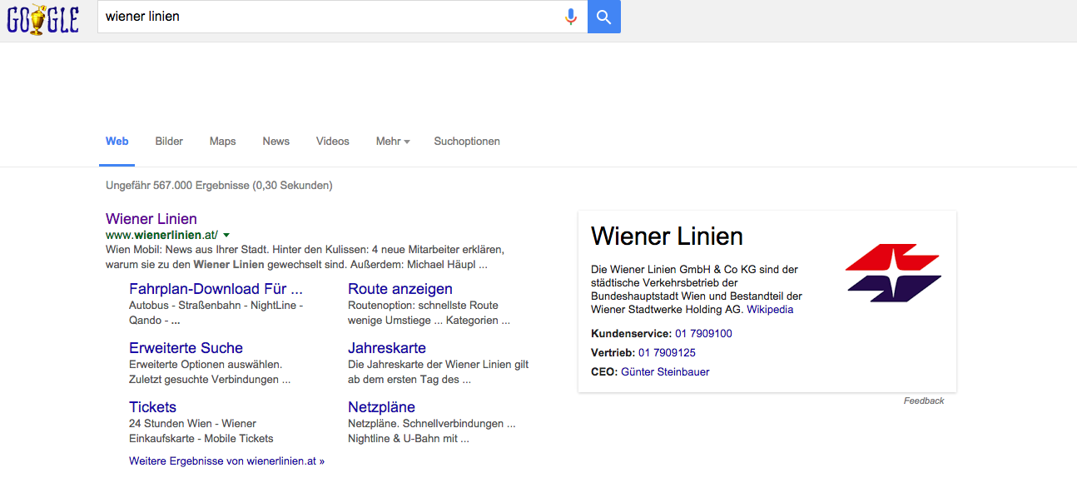
Task: Open the Route anzeigen sitelink
Action: [400, 289]
